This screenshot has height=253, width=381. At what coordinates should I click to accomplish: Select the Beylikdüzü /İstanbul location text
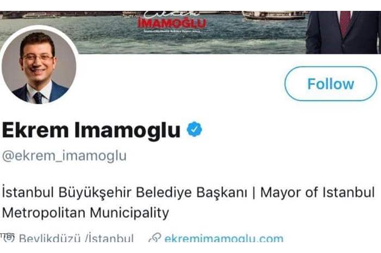[x=76, y=238]
